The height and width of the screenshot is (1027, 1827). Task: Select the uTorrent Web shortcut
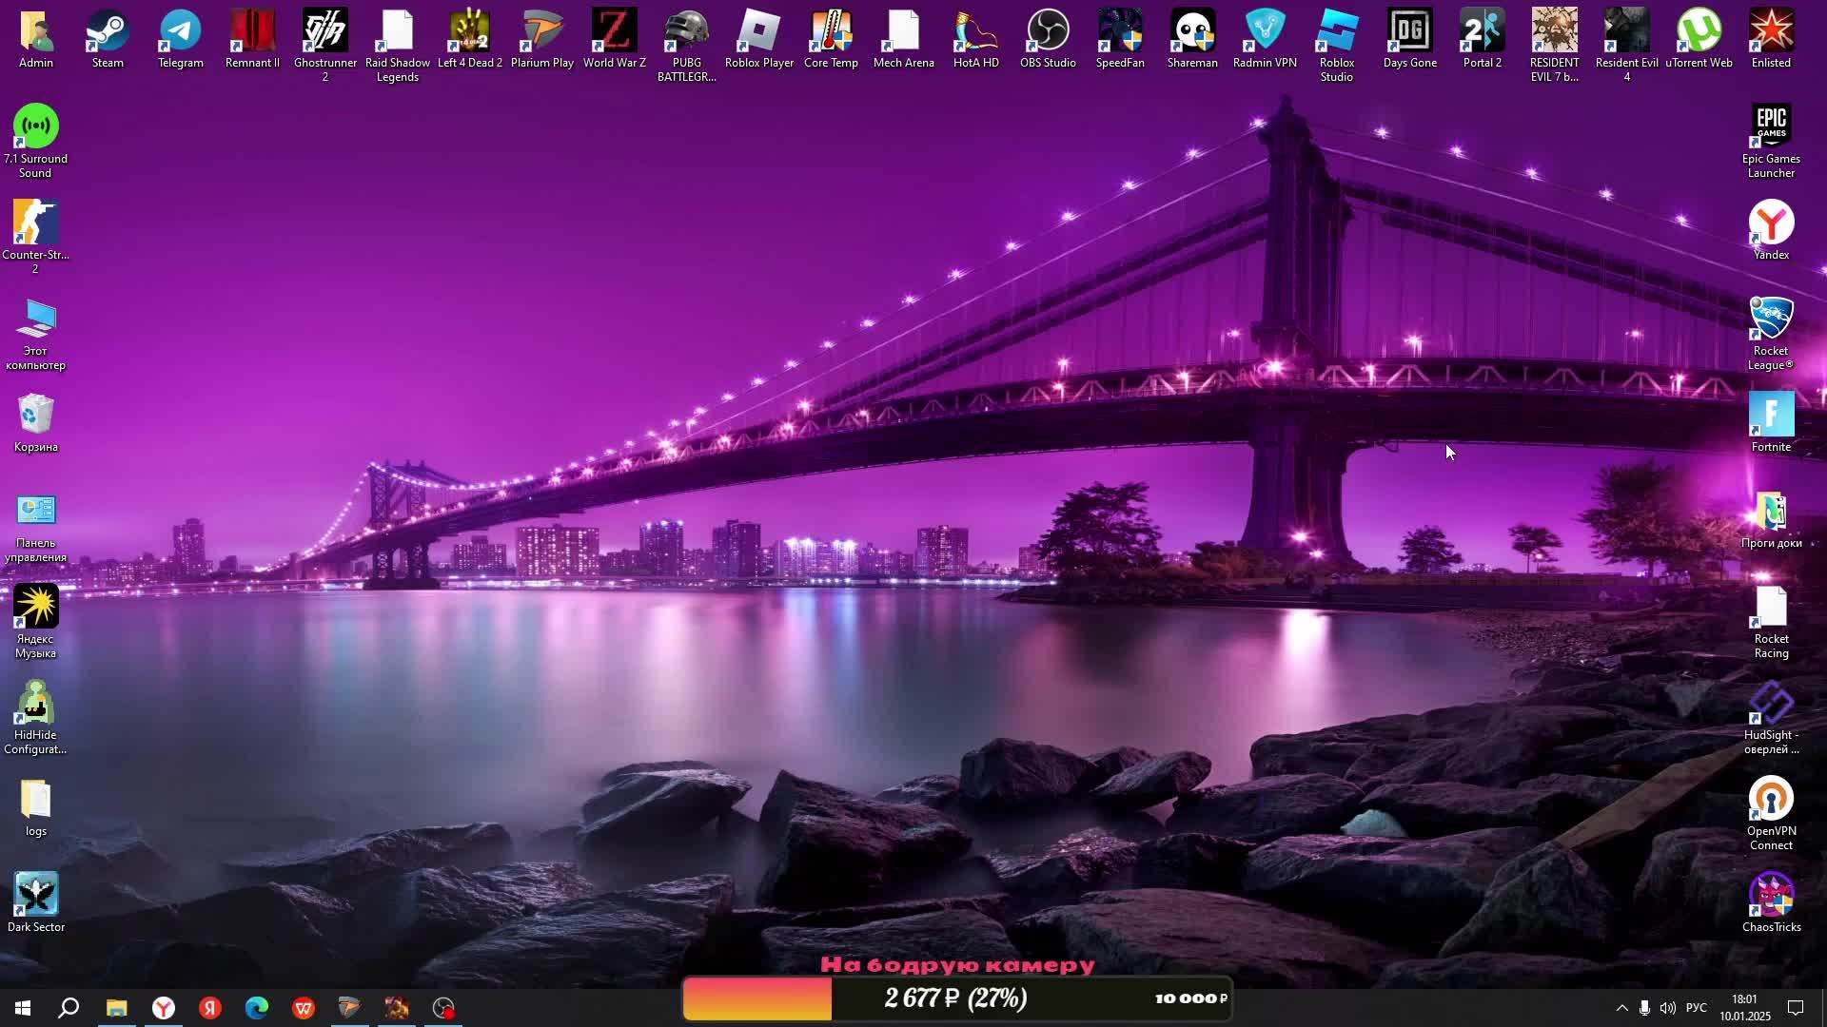tap(1699, 38)
